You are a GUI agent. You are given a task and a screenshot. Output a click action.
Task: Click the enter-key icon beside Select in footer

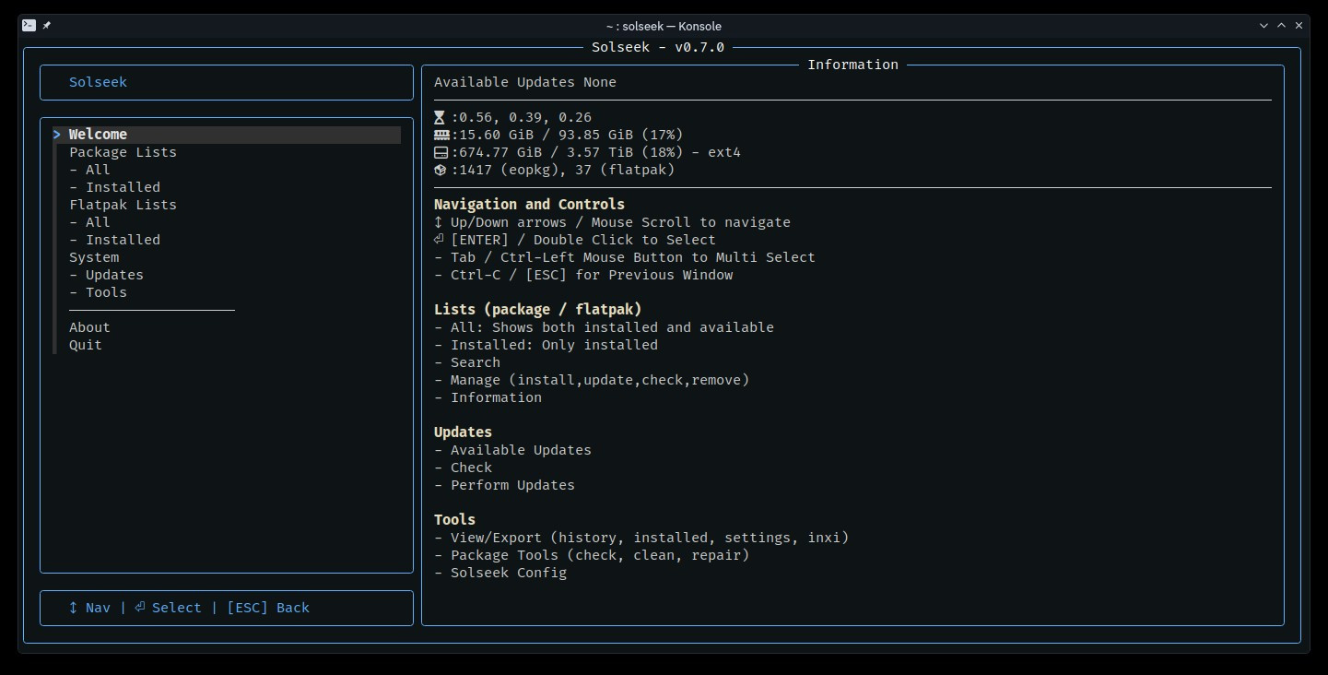click(x=139, y=608)
